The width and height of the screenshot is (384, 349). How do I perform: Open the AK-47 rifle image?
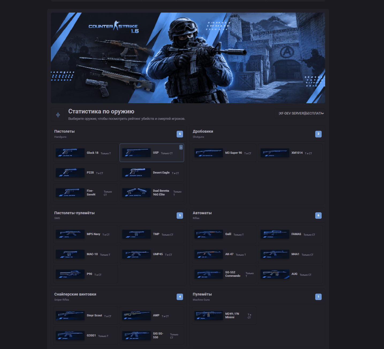tap(209, 254)
